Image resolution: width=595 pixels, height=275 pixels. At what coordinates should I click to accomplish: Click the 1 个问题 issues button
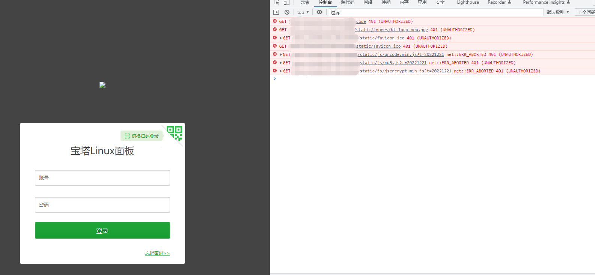point(586,12)
